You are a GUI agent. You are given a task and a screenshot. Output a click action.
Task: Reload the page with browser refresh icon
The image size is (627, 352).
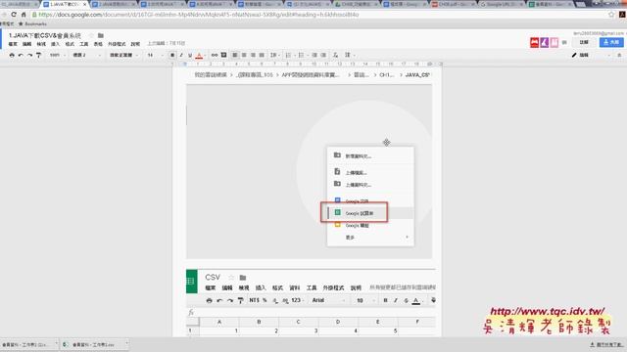click(x=14, y=15)
